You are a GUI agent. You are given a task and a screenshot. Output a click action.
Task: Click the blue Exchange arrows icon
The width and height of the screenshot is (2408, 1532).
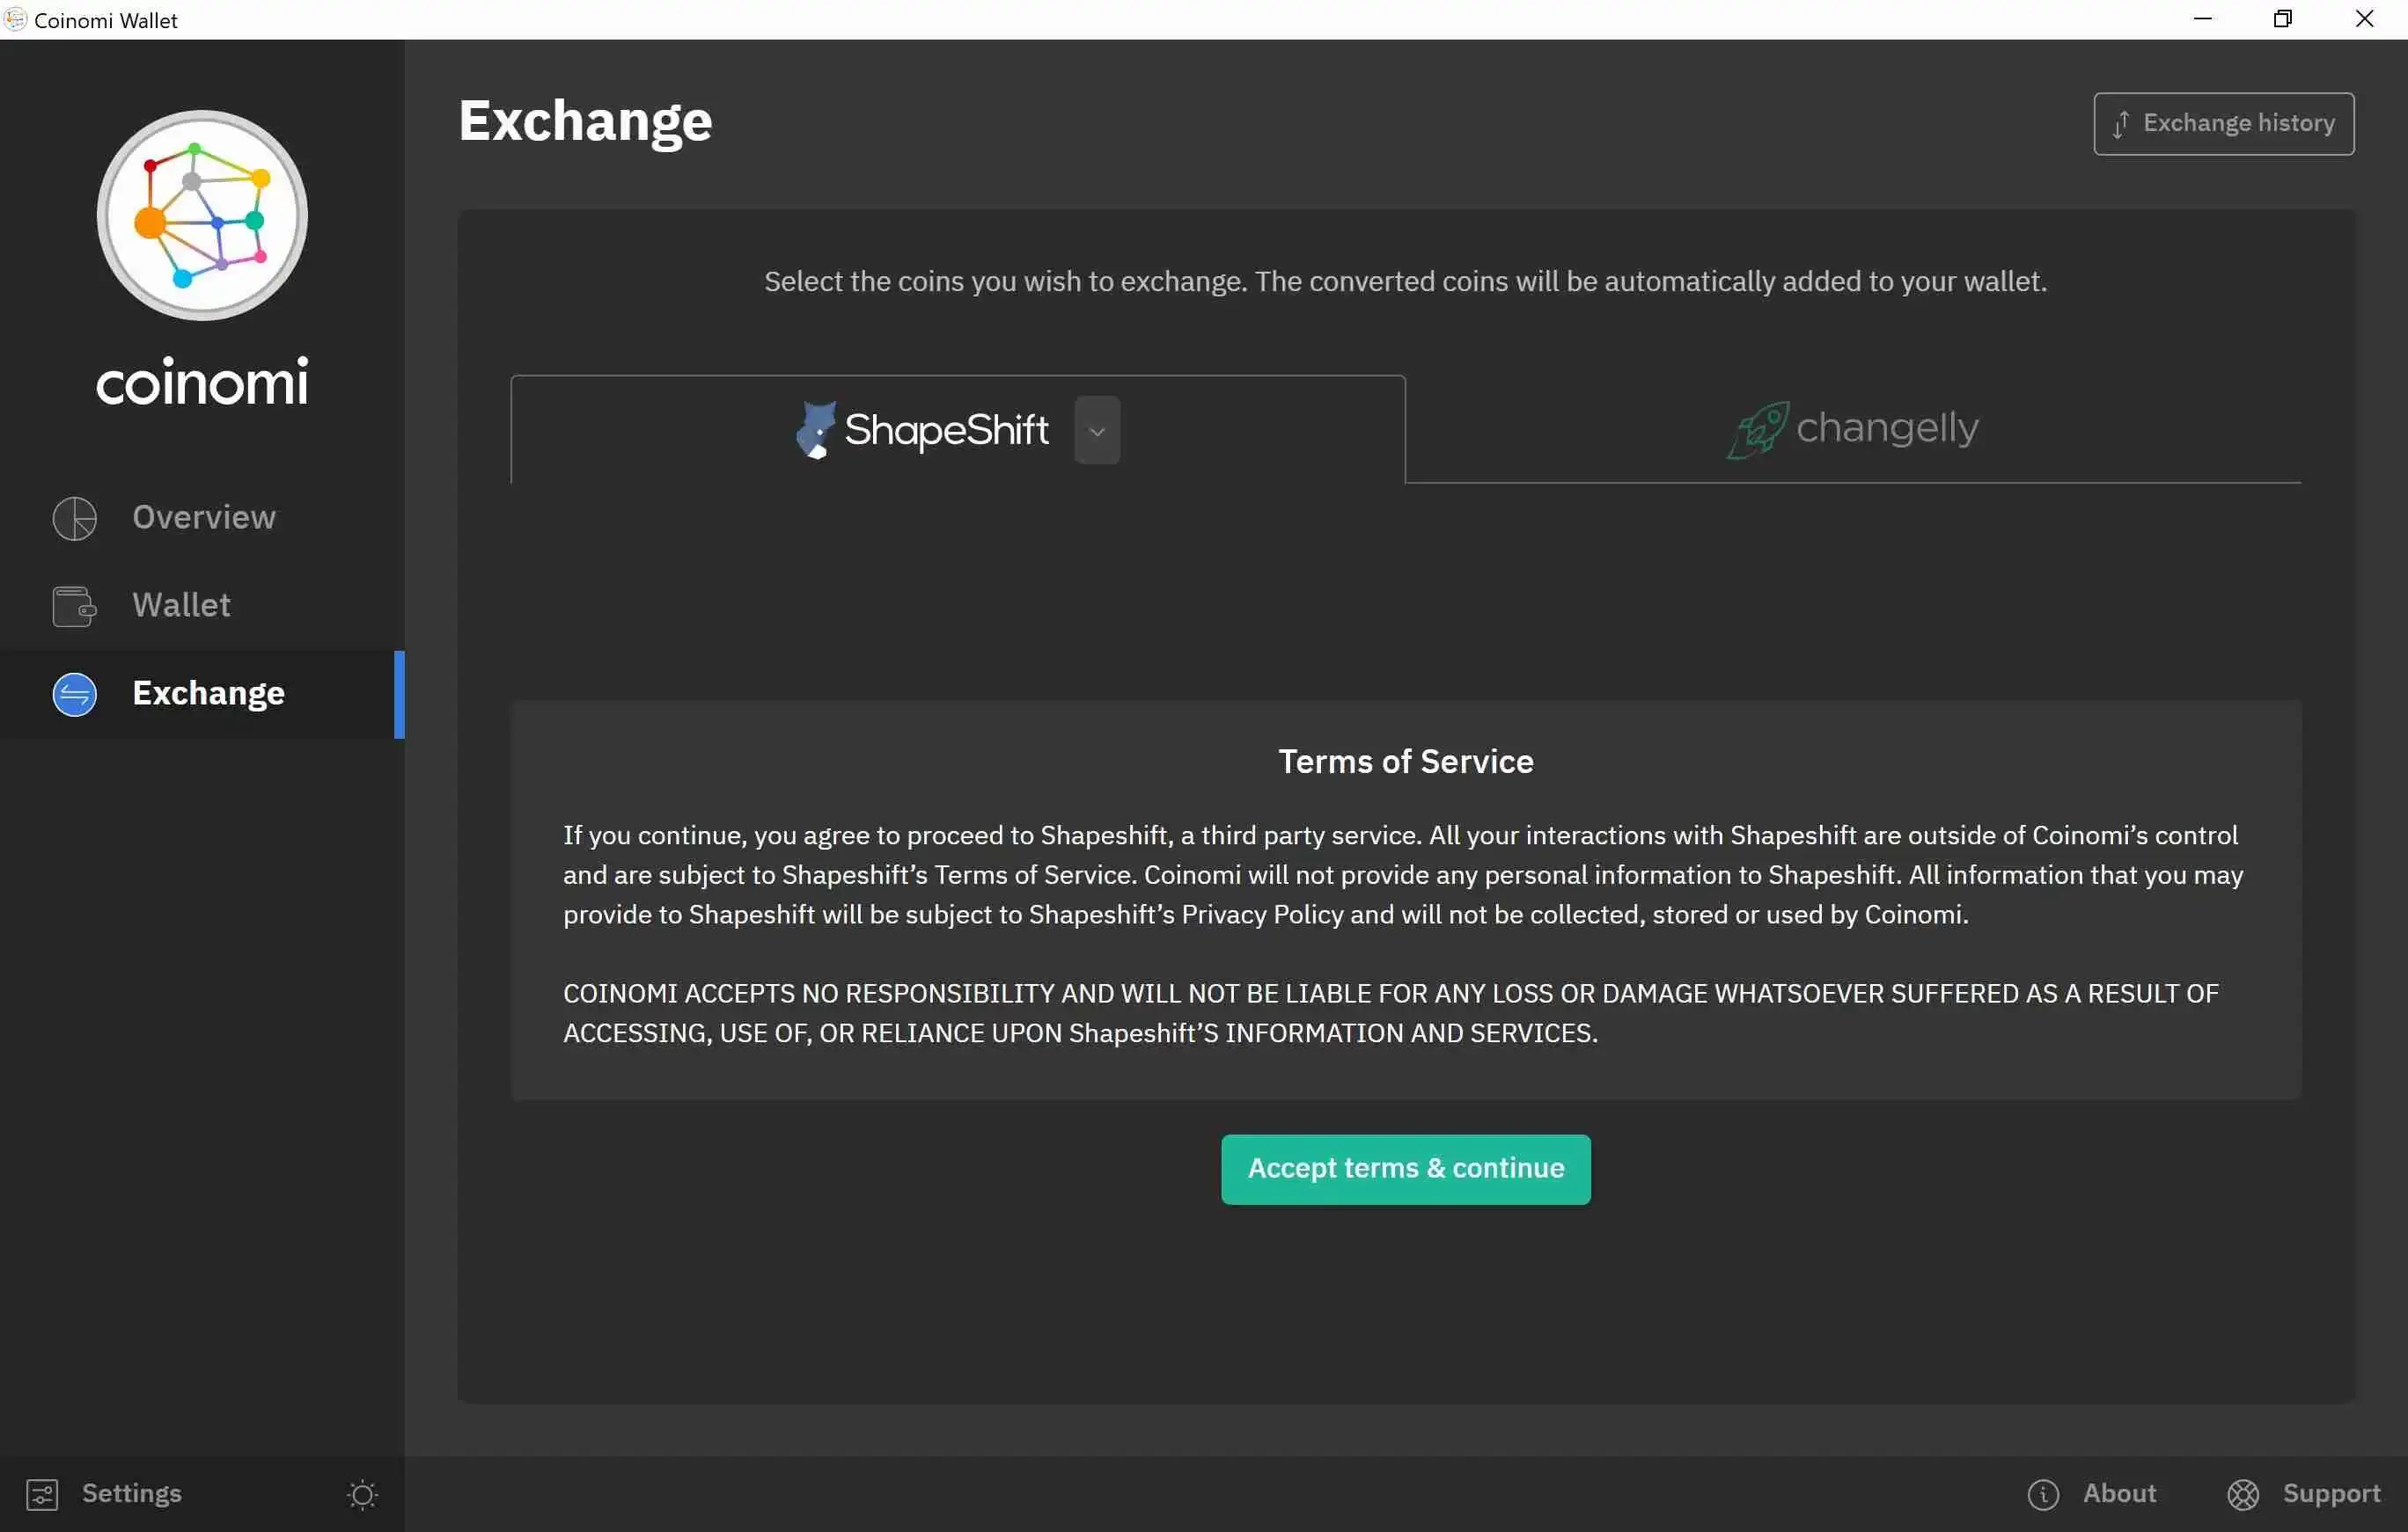[x=75, y=694]
